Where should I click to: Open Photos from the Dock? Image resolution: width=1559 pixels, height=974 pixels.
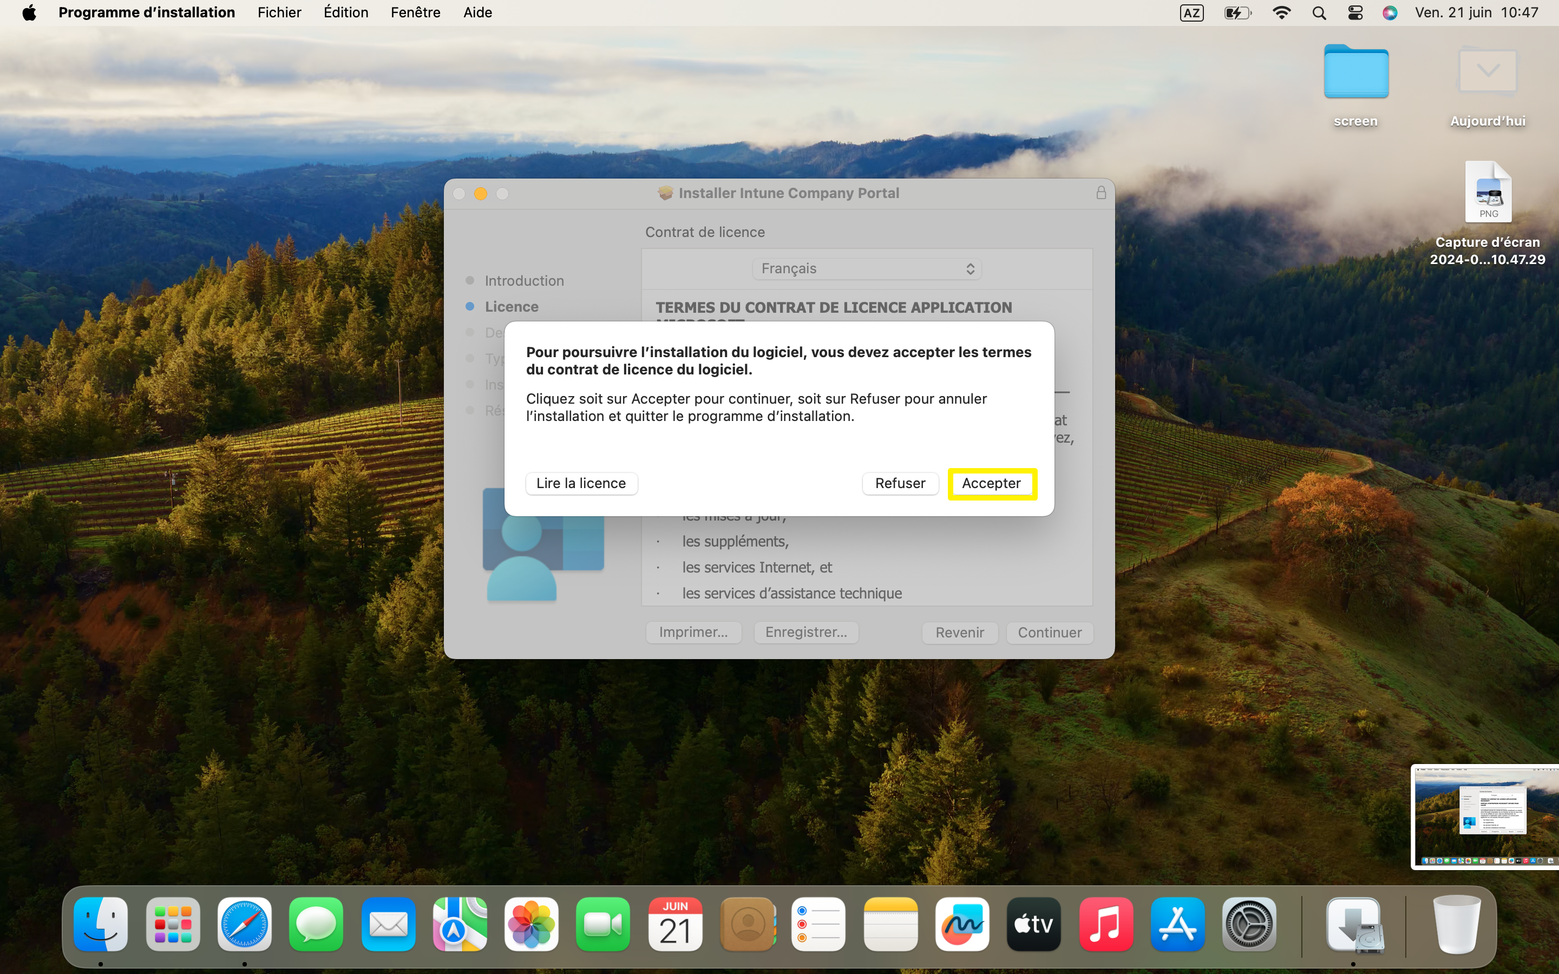coord(532,924)
